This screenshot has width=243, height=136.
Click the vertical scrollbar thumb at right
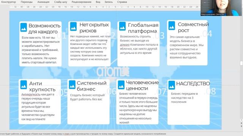point(241,63)
